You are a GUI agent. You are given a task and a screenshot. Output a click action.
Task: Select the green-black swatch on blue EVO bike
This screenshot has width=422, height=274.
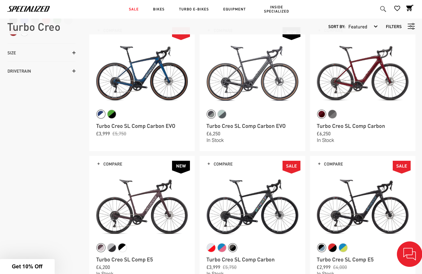(112, 114)
